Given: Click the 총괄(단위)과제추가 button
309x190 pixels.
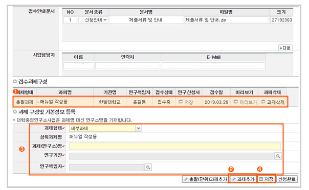Looking at the screenshot, I should 205,179.
